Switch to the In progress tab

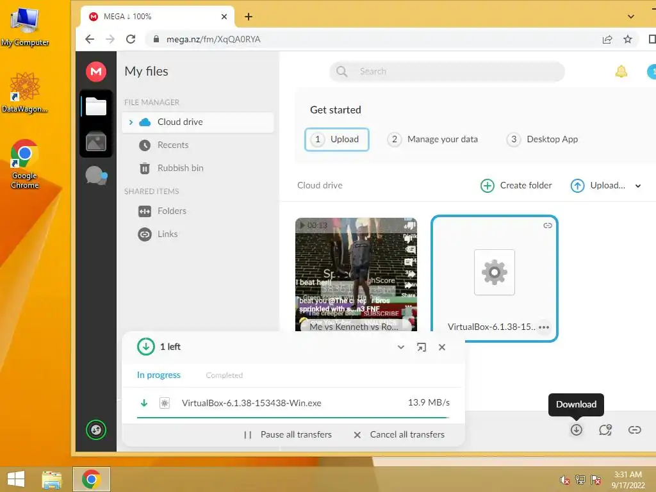159,375
